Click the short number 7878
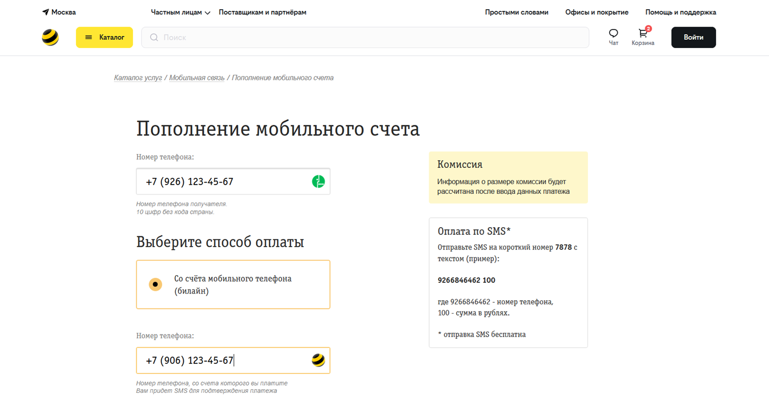Viewport: 769px width, 399px height. [x=563, y=248]
